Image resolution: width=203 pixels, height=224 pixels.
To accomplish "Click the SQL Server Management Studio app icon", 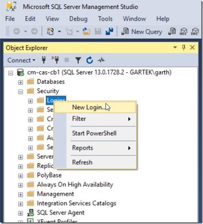I will coord(11,6).
